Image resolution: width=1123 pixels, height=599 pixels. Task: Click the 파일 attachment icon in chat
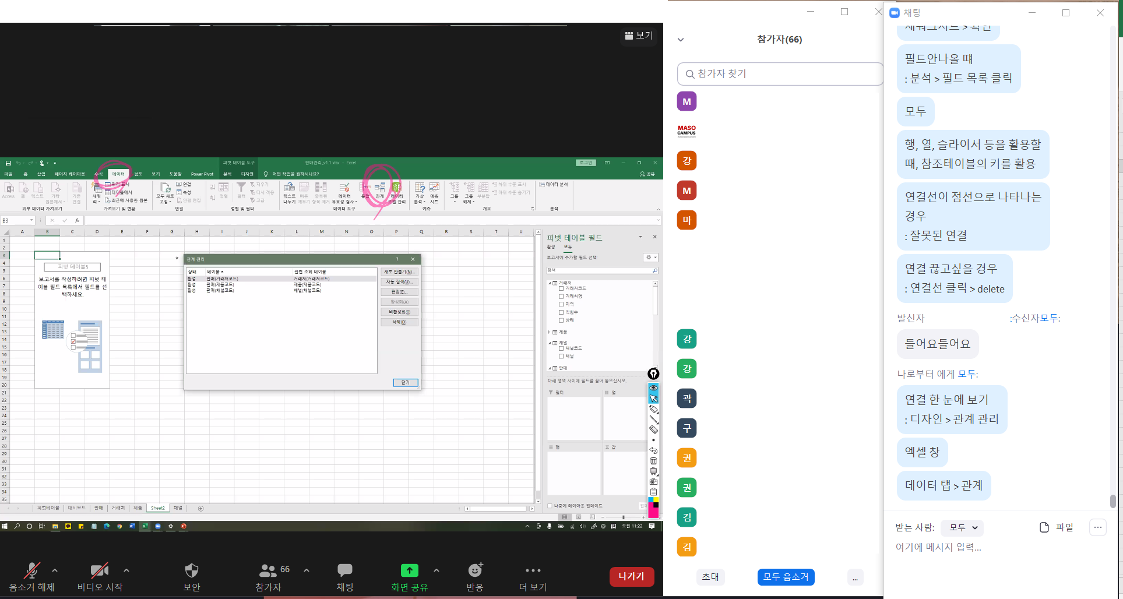click(x=1044, y=527)
